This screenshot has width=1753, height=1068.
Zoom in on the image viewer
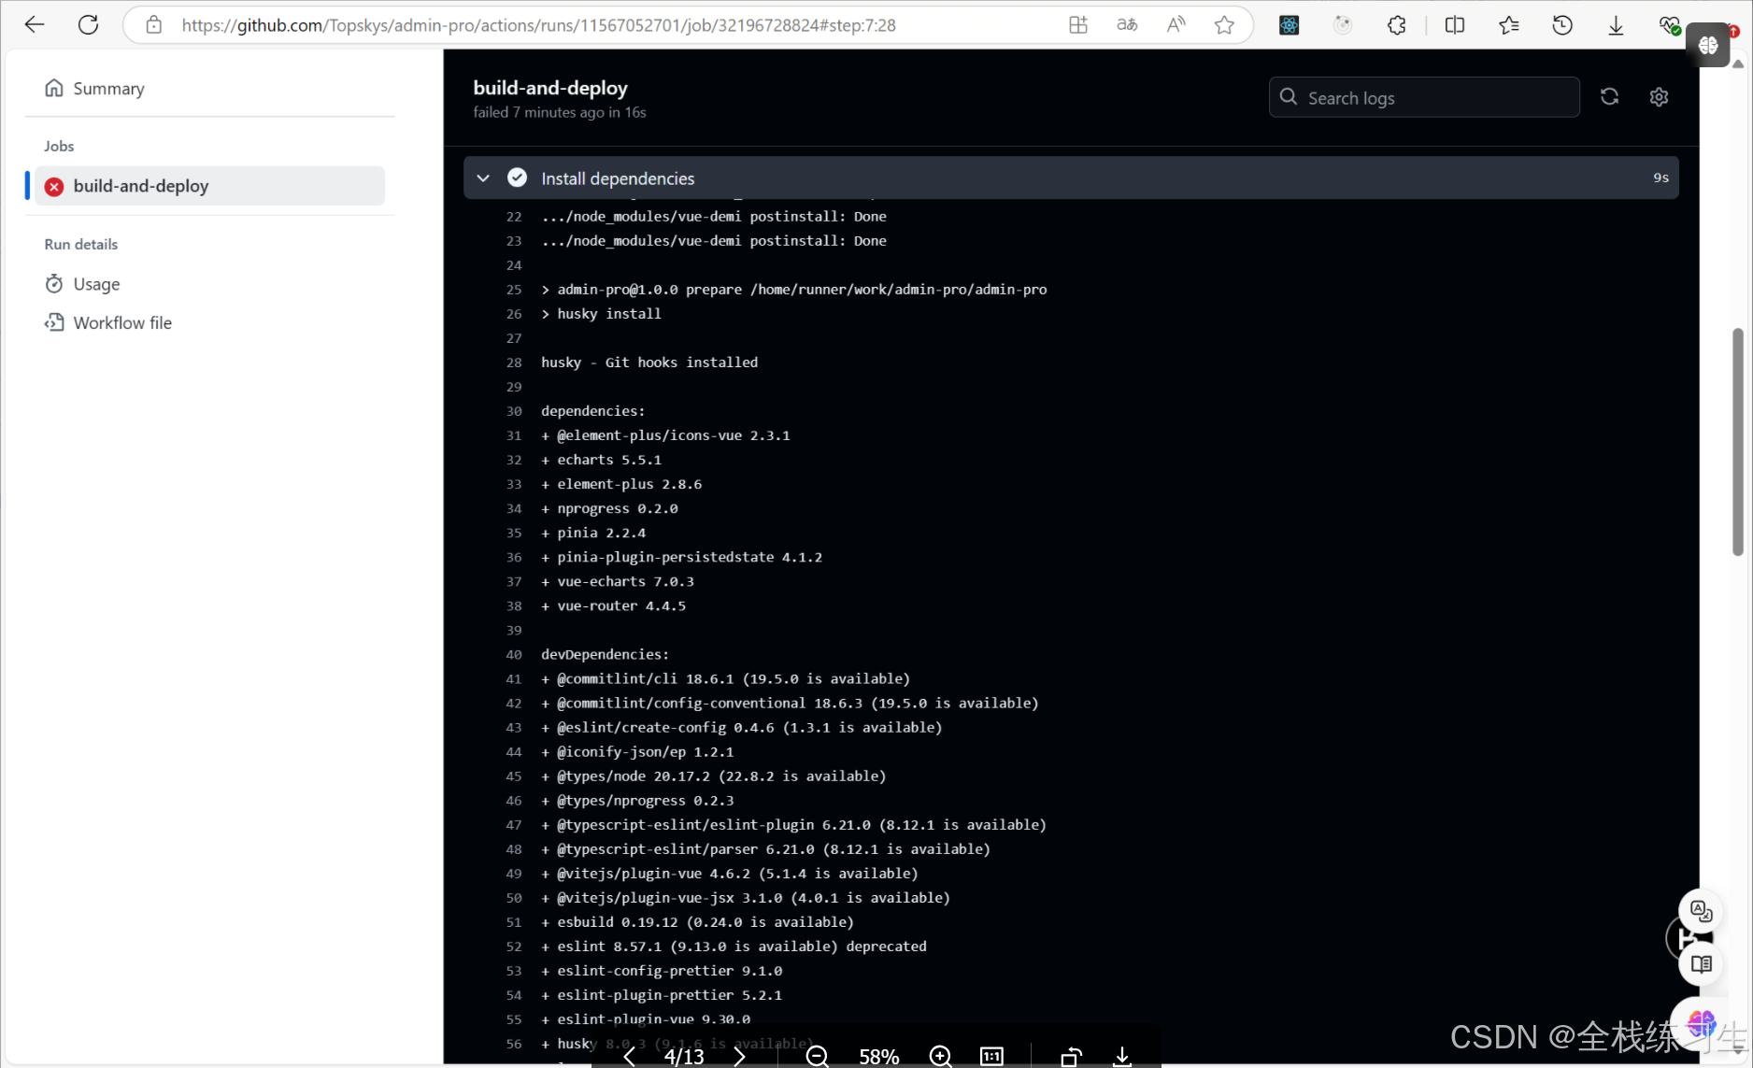[x=940, y=1056]
